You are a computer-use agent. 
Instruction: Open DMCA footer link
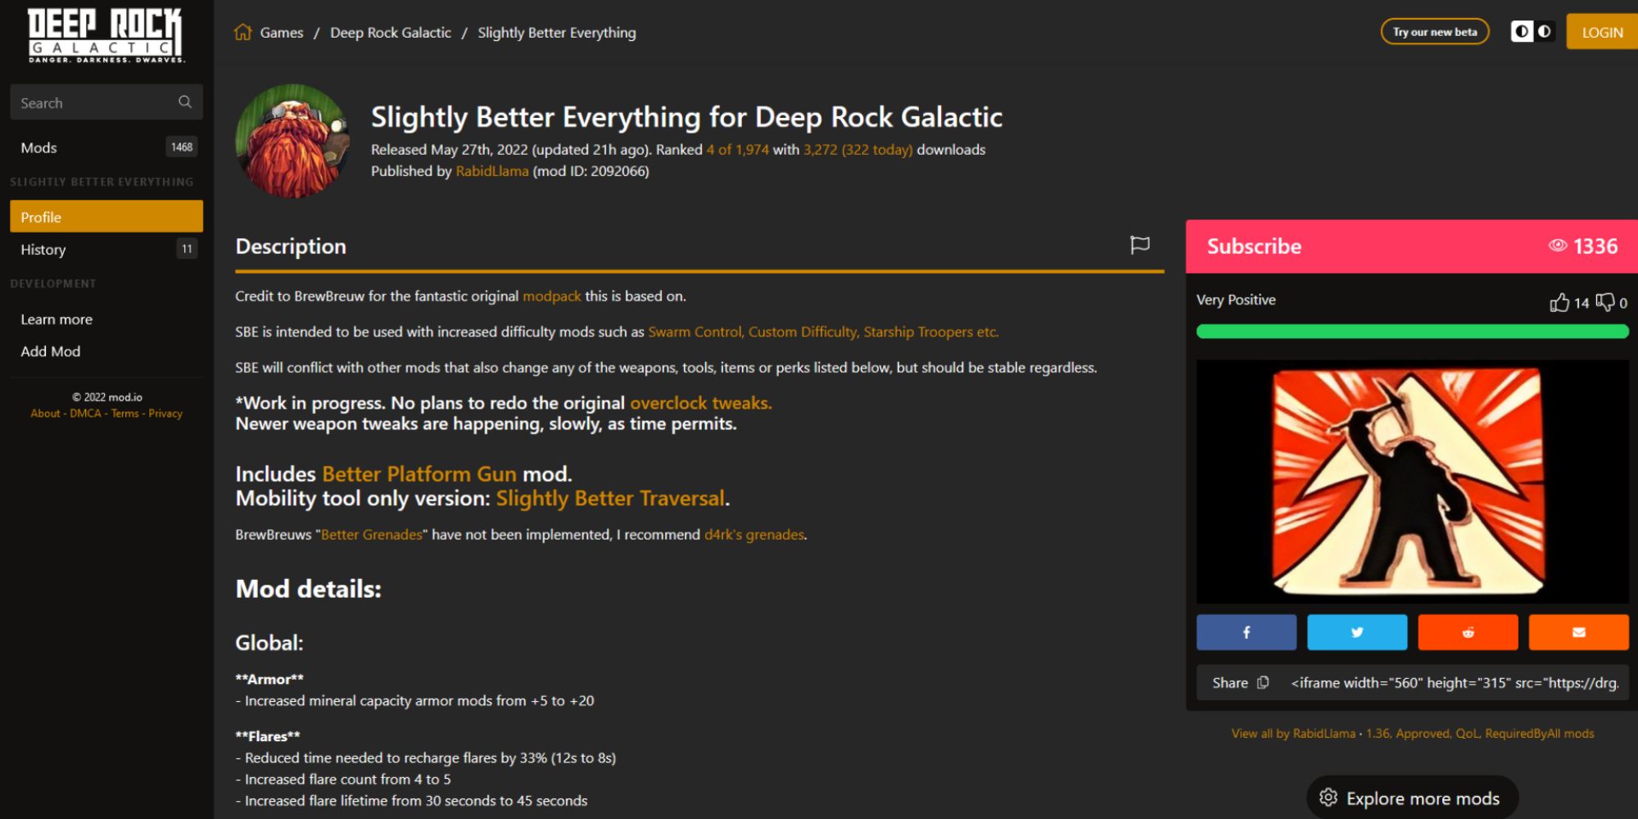pos(85,414)
